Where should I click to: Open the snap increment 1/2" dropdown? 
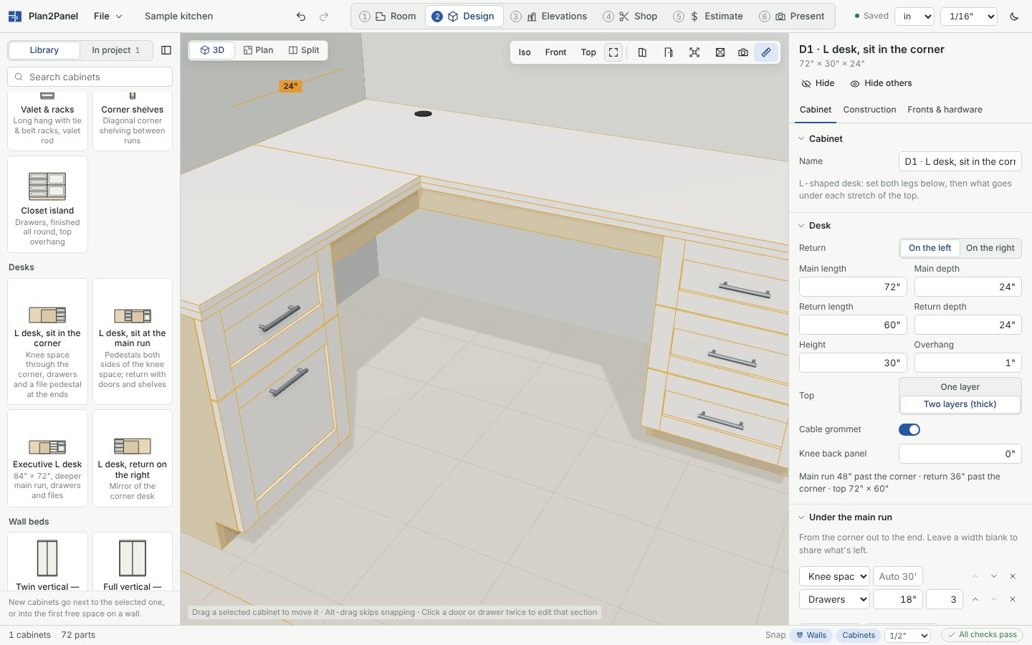(908, 635)
